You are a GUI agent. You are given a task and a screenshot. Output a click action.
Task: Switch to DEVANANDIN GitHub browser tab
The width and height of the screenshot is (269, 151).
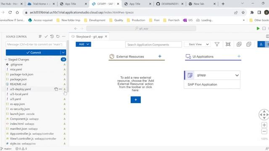point(170,4)
